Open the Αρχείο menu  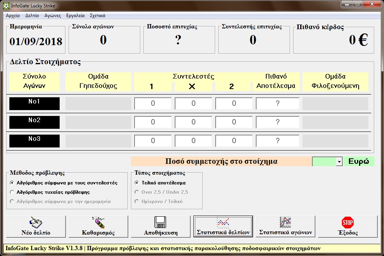13,16
